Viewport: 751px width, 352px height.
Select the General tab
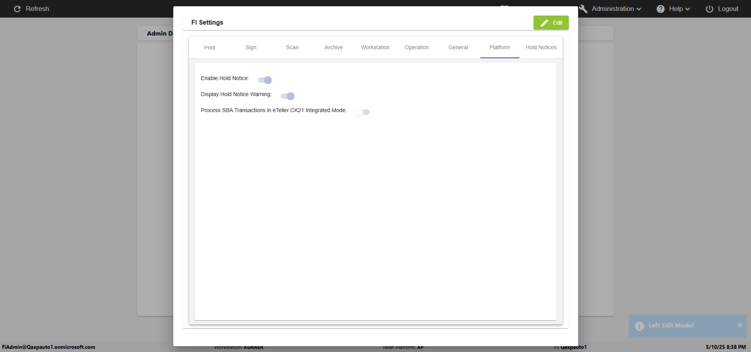(x=458, y=47)
